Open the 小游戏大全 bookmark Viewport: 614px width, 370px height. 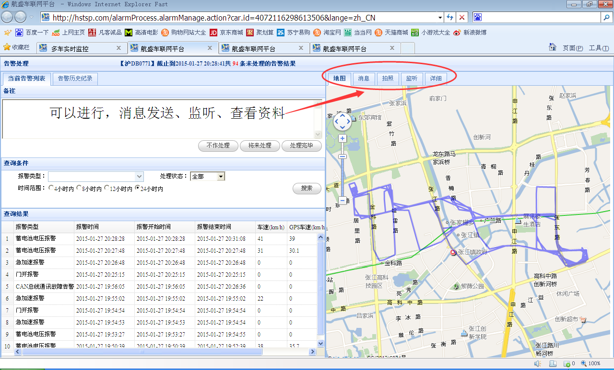coord(431,33)
